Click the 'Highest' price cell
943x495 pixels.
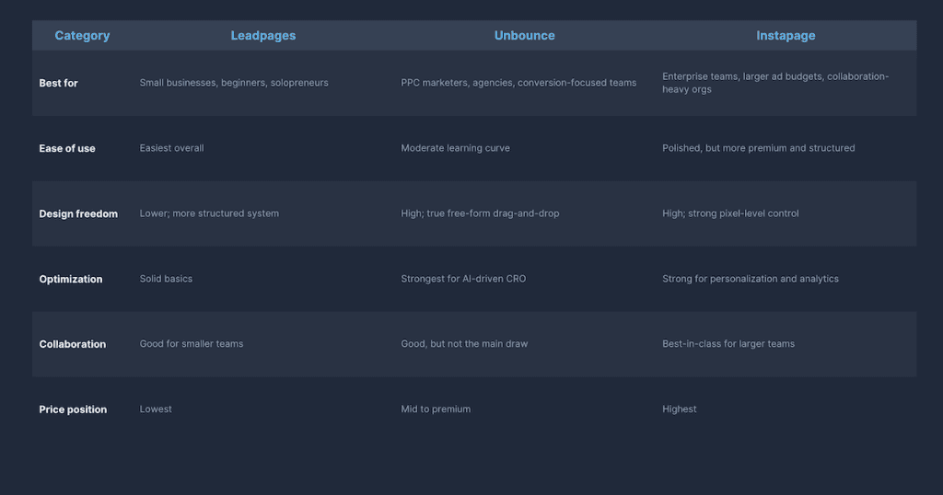(x=679, y=409)
